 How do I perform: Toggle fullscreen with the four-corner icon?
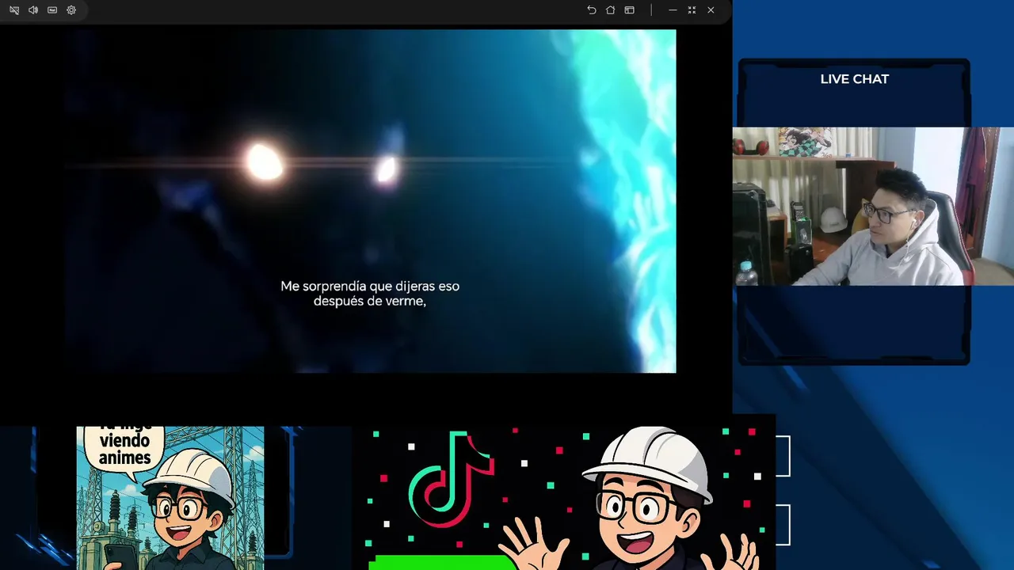click(692, 10)
